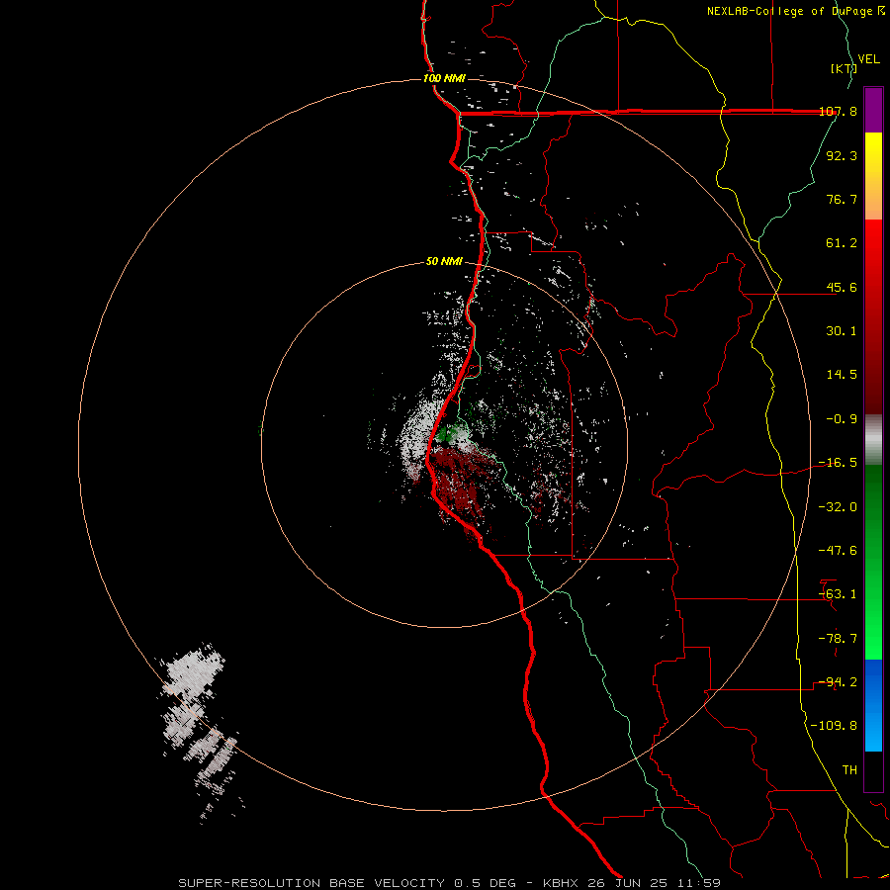890x890 pixels.
Task: Click the 100 NMI range ring label
Action: pyautogui.click(x=444, y=78)
